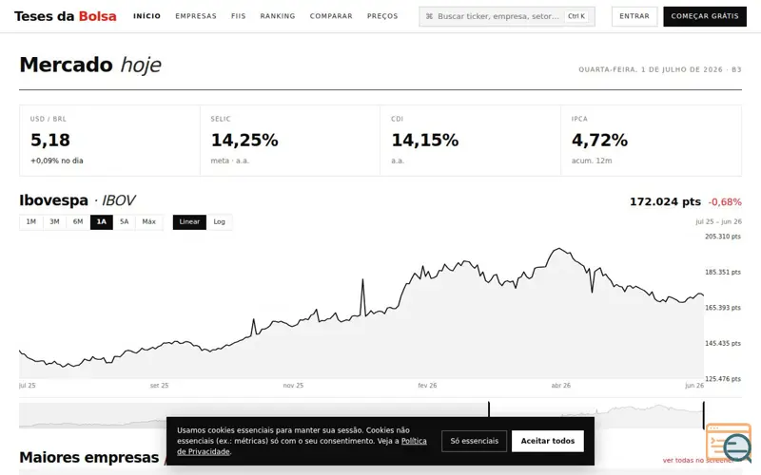Open the Política de Privacidade link
Screen dimensions: 761x475
click(x=302, y=446)
